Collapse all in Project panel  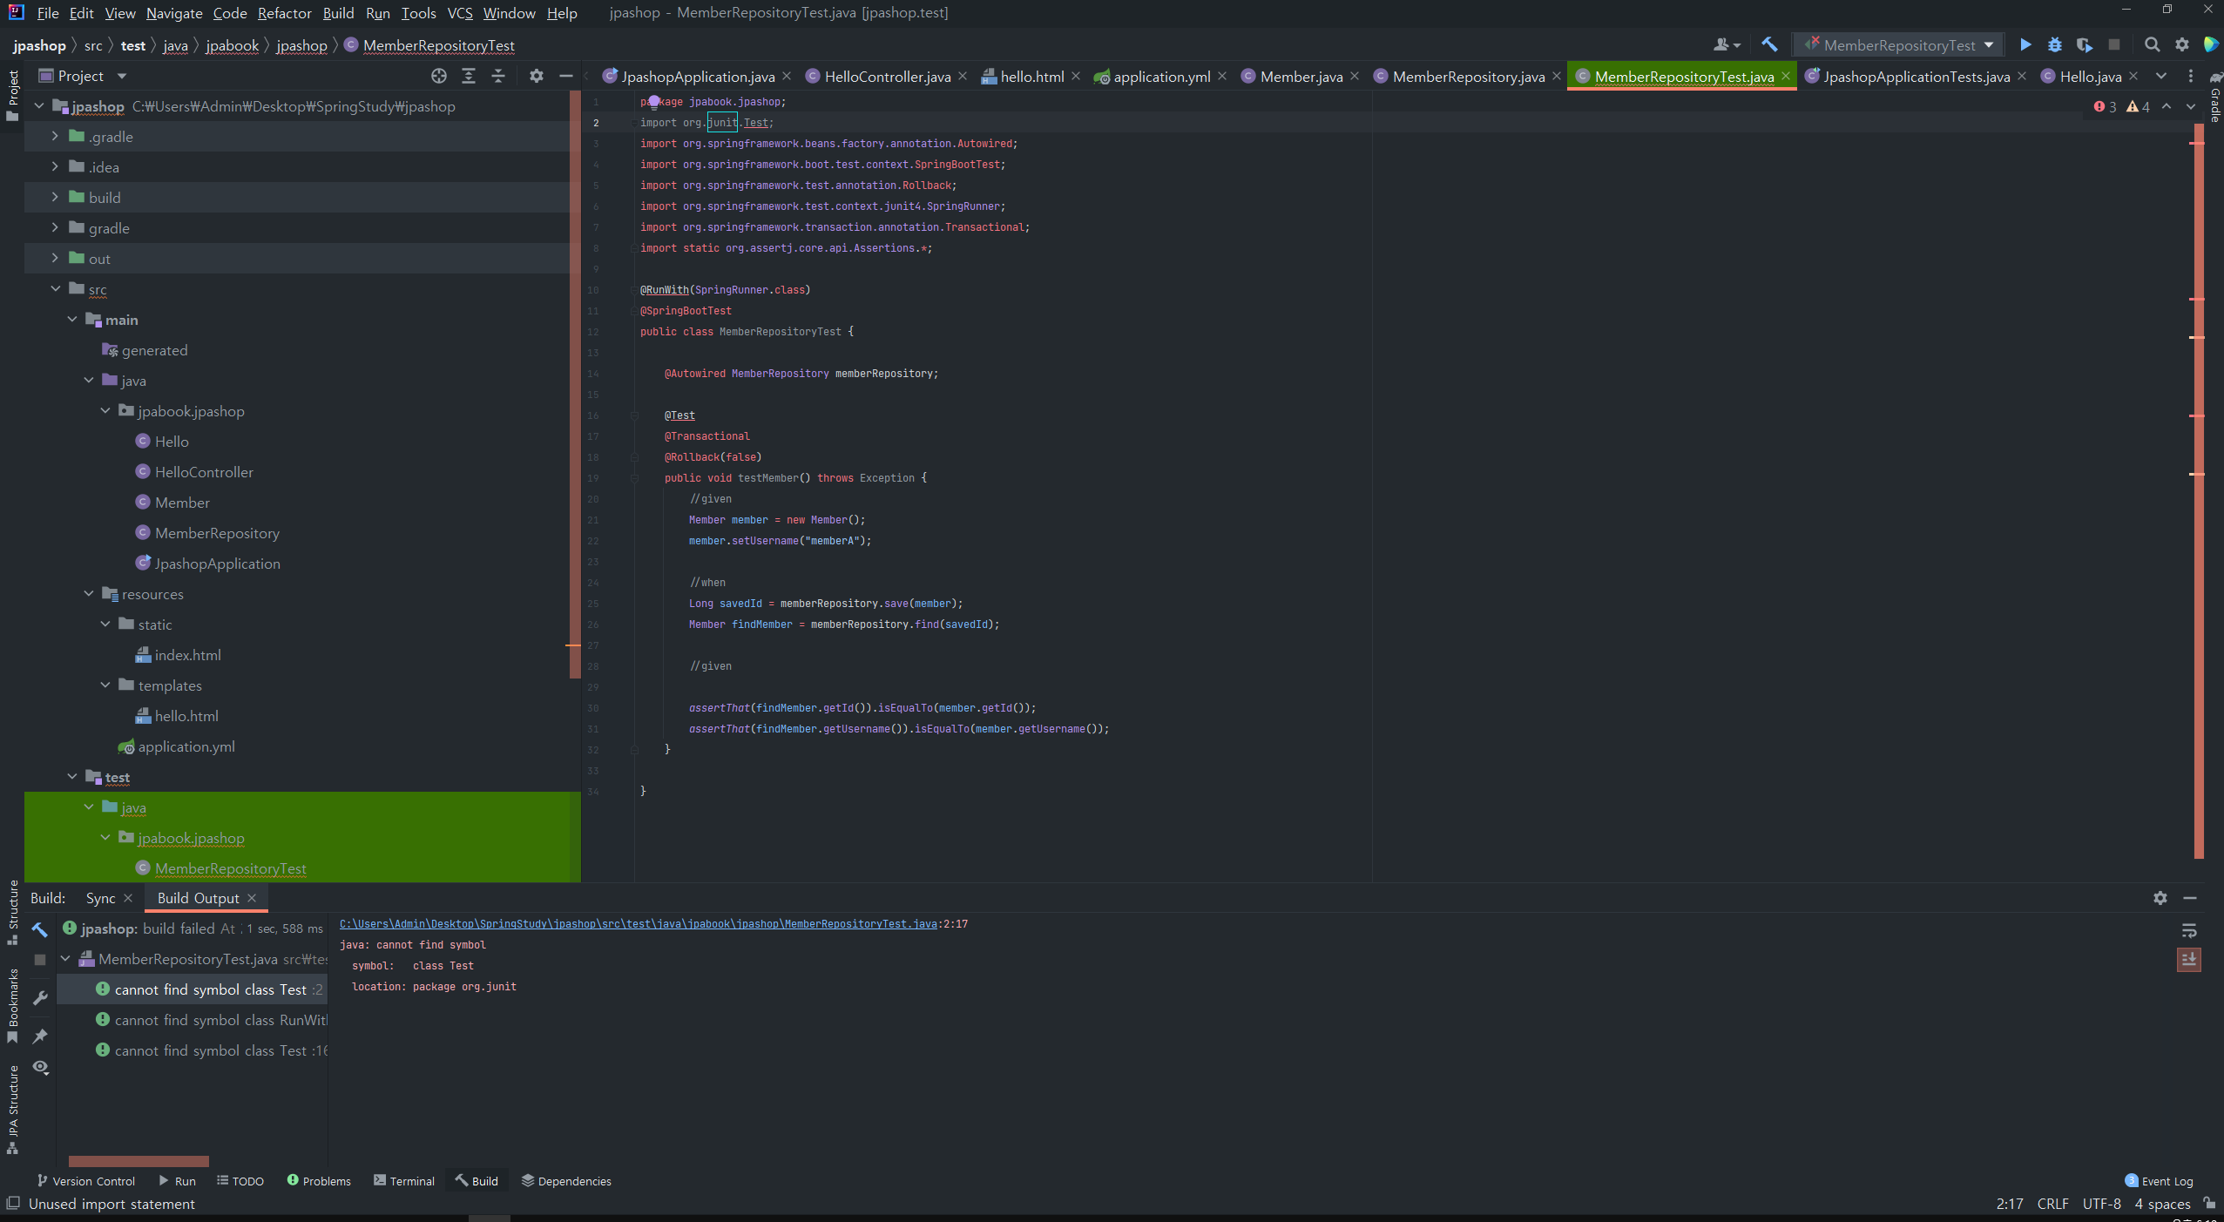[x=498, y=76]
